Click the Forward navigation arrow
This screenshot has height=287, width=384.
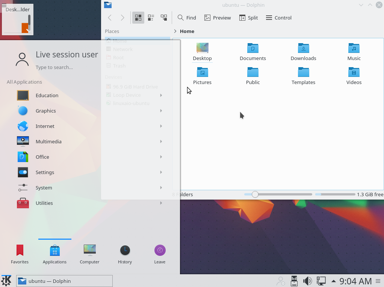[122, 18]
